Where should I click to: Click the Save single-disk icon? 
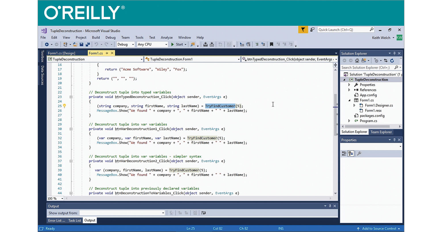click(x=81, y=45)
